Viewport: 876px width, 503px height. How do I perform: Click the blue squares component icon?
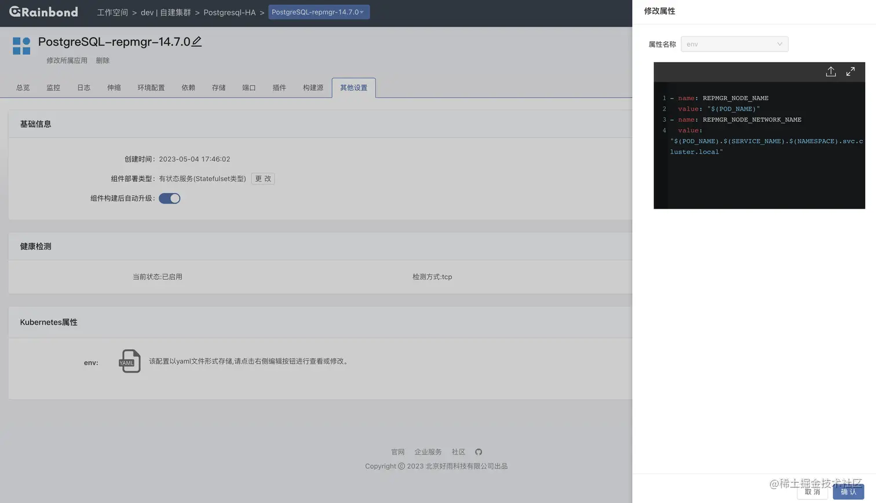point(21,46)
